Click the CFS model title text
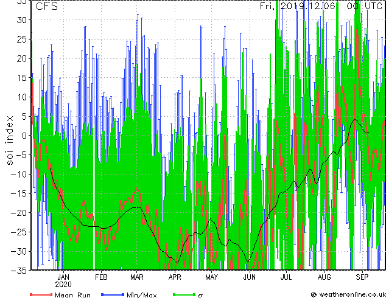Image resolution: width=386 pixels, height=298 pixels. pyautogui.click(x=46, y=6)
